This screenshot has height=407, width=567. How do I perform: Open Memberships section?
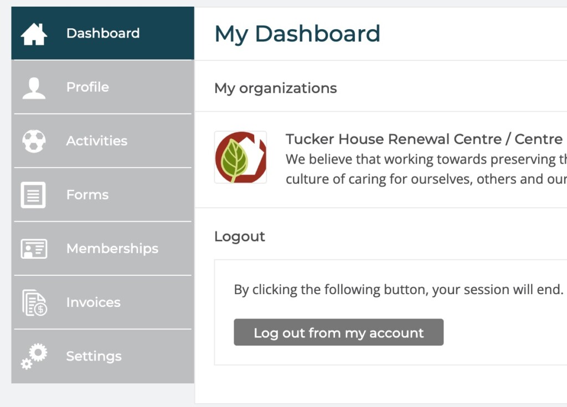click(102, 248)
